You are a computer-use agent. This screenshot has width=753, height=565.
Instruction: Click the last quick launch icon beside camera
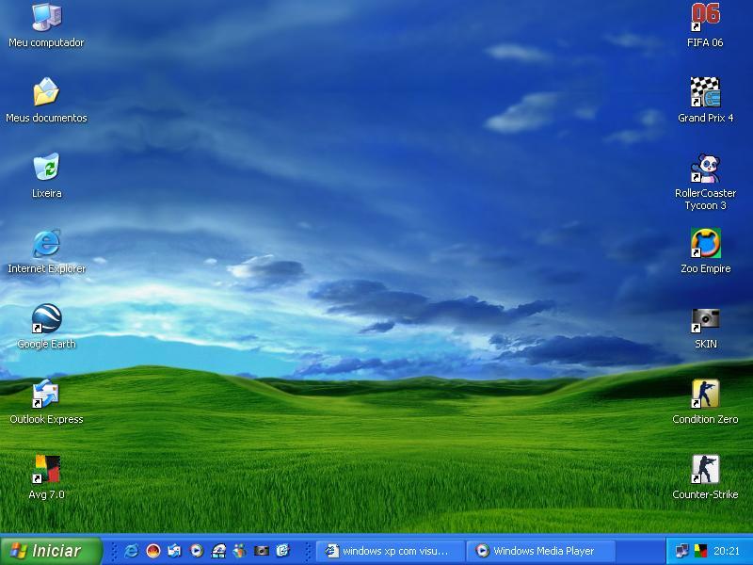click(x=283, y=550)
